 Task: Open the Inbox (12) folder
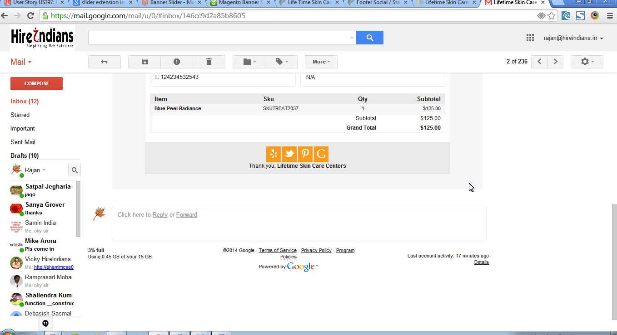(x=25, y=101)
